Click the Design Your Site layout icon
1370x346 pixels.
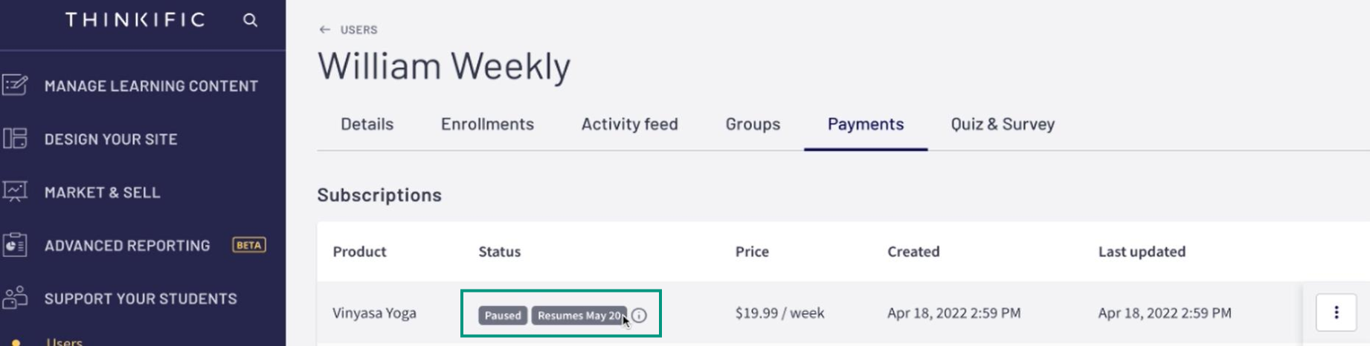pos(16,139)
